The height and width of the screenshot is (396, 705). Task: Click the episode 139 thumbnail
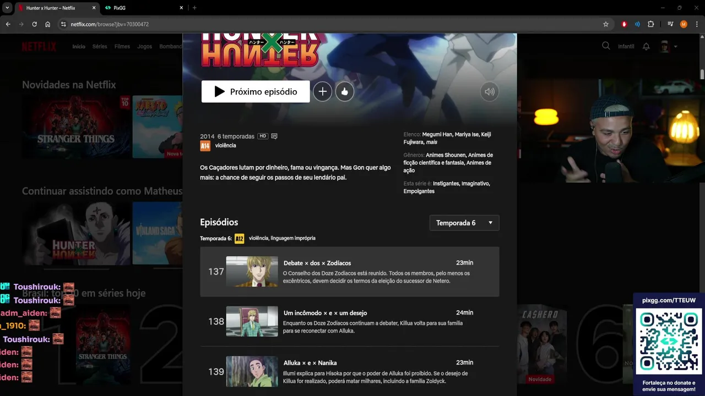(x=252, y=371)
